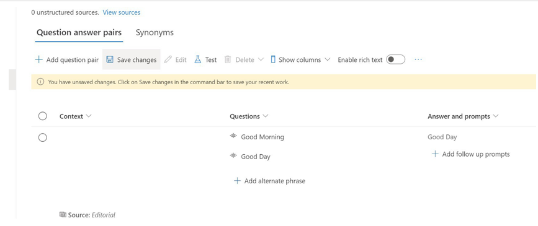The height and width of the screenshot is (226, 538).
Task: Open the View sources link
Action: [x=122, y=12]
